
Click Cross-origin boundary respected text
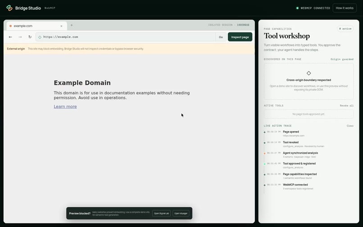pos(309,80)
